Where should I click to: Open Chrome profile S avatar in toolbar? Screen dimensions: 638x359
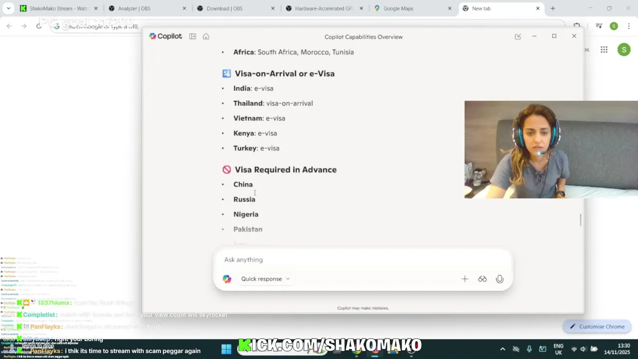pos(614,26)
